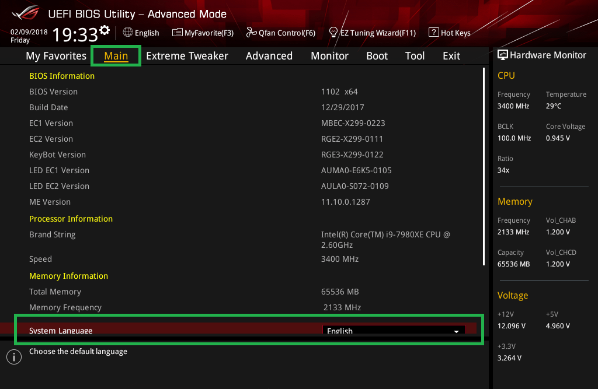598x389 pixels.
Task: Click the main panel vertical scrollbar
Action: point(484,166)
